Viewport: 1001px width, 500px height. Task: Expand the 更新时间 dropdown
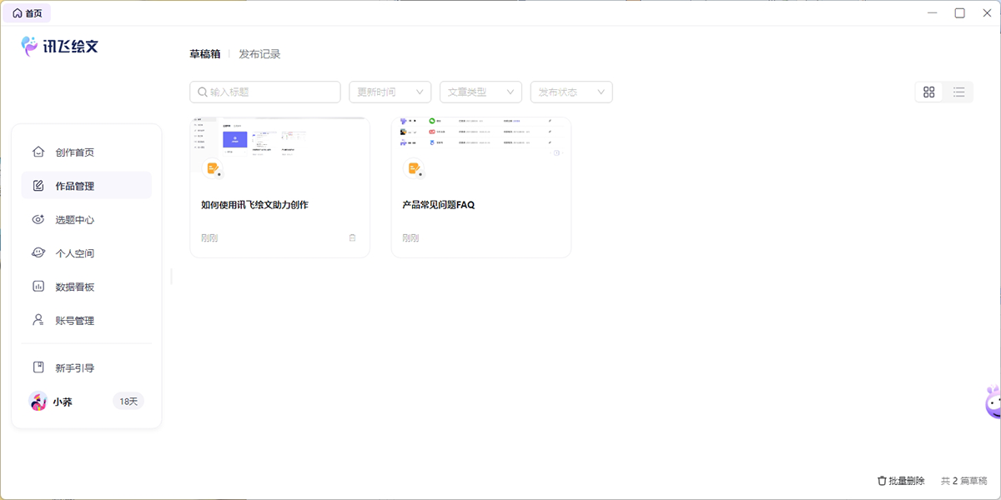[x=390, y=92]
